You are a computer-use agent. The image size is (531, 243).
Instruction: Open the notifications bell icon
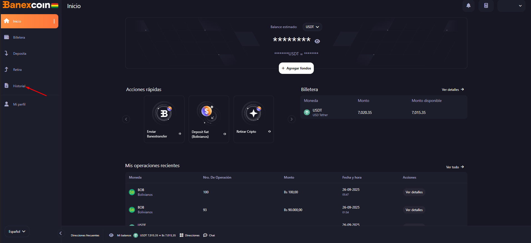click(x=468, y=6)
